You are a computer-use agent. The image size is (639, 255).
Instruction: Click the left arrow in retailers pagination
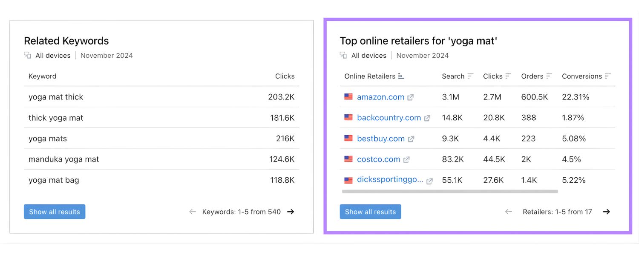point(509,212)
